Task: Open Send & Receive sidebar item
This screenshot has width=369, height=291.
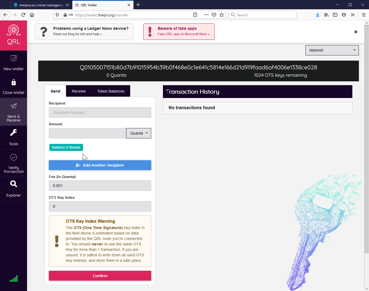Action: pyautogui.click(x=13, y=112)
